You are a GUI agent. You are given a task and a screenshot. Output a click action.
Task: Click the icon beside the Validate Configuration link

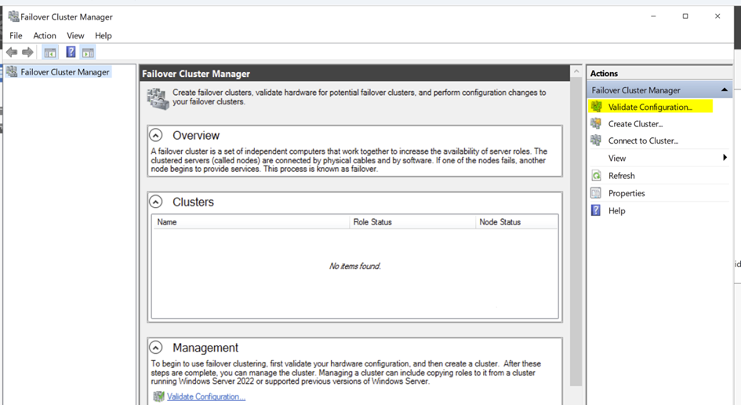pyautogui.click(x=158, y=396)
